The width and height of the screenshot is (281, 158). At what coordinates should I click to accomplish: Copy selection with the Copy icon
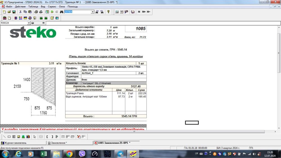pos(25,12)
